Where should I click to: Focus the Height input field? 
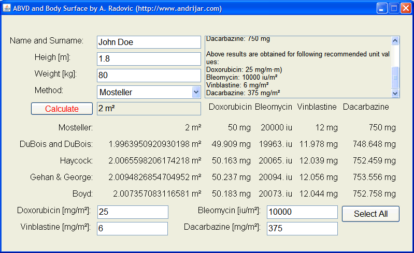point(149,59)
